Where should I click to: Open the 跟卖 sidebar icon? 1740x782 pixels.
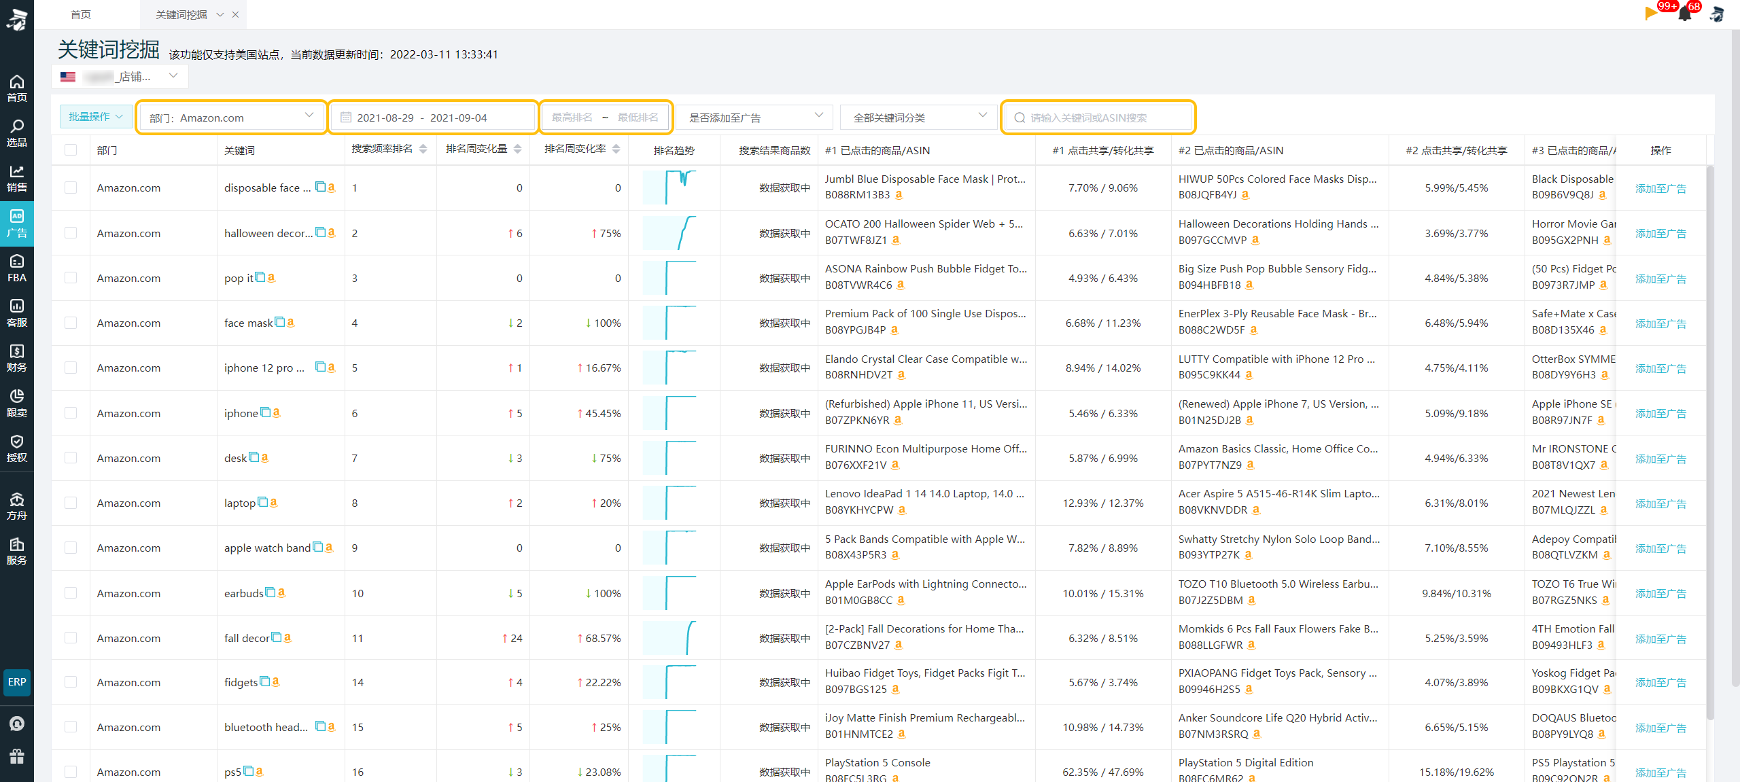pyautogui.click(x=16, y=403)
